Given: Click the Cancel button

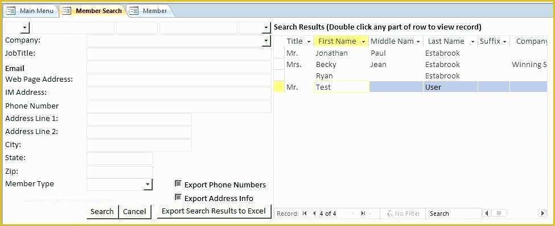Looking at the screenshot, I should pos(134,212).
